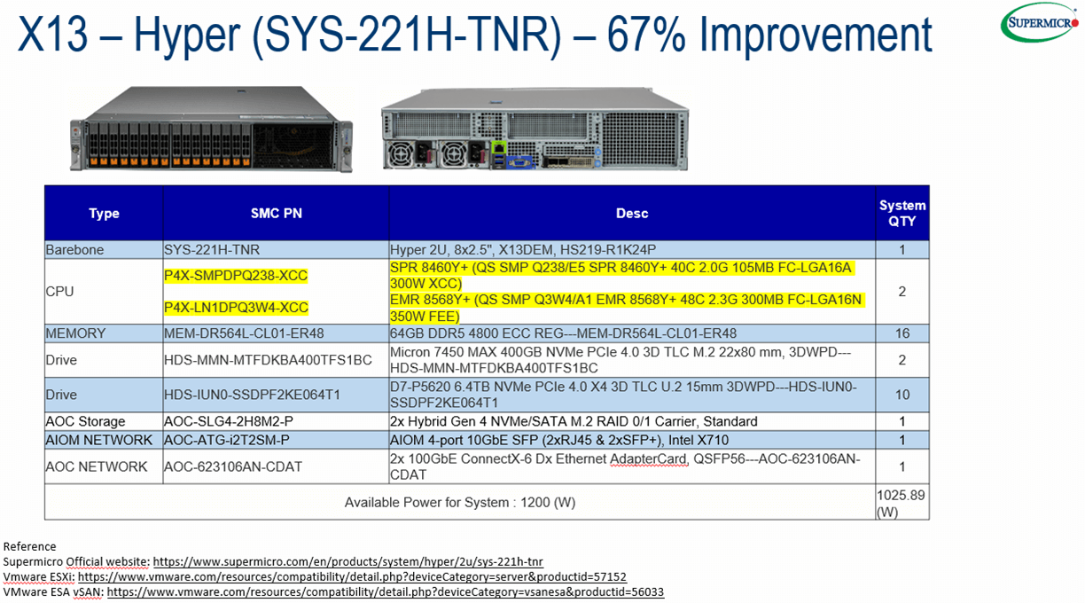Viewport: 1085px width, 603px height.
Task: Click the Supermicro logo in the corner
Action: 1040,23
